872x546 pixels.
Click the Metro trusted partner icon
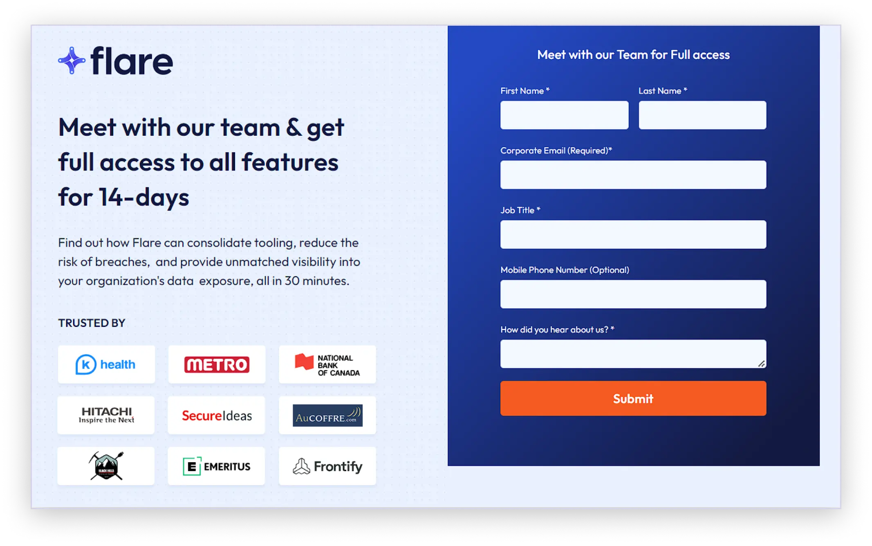[217, 364]
